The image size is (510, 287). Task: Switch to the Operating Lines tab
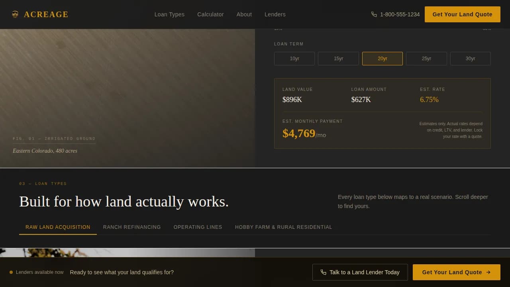(x=198, y=227)
